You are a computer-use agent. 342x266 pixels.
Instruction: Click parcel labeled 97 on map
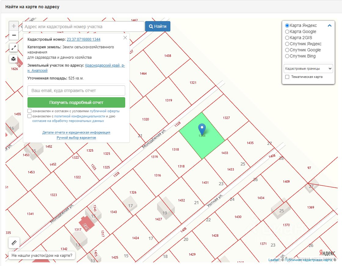click(x=309, y=168)
